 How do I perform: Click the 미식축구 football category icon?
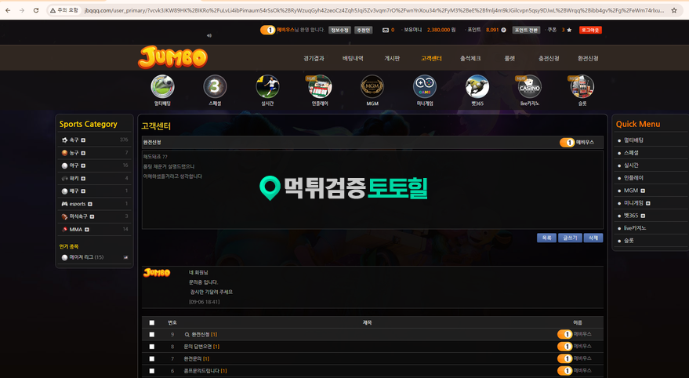click(64, 216)
